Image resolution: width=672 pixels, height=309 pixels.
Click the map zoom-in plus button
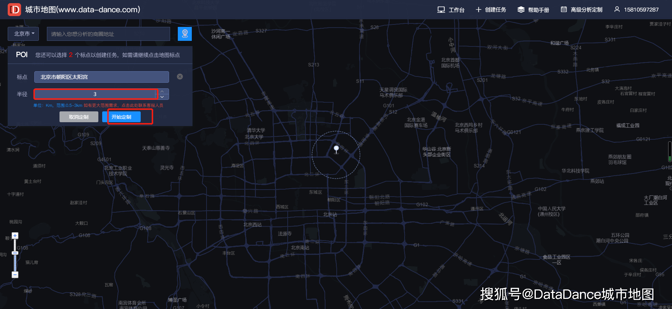pyautogui.click(x=15, y=236)
